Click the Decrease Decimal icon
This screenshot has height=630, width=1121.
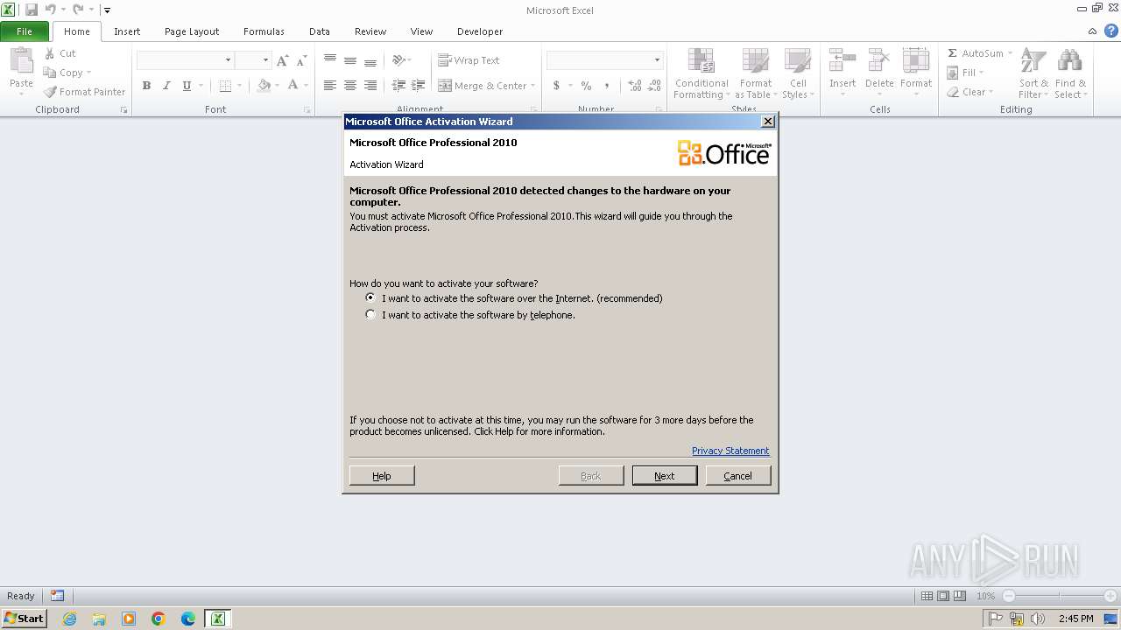point(655,86)
